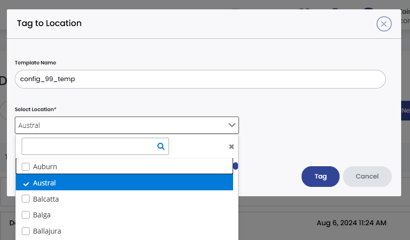Click the location list scrollbar thumb
This screenshot has width=410, height=240.
pyautogui.click(x=236, y=166)
